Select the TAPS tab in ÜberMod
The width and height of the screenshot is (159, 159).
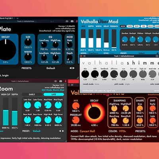(130, 26)
